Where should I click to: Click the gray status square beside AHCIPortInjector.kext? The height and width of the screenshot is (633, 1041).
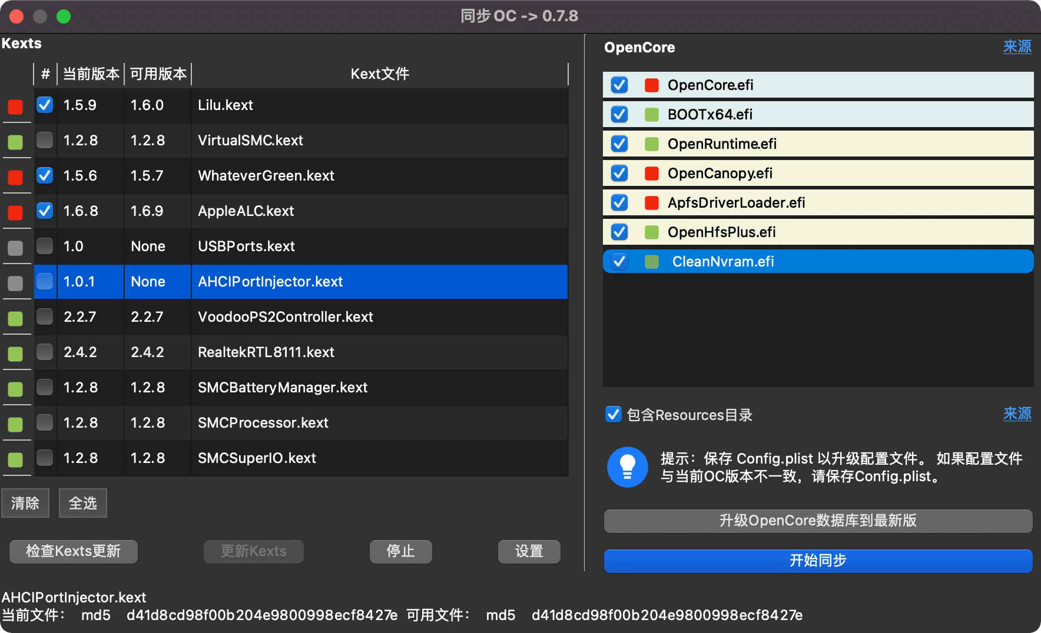tap(15, 283)
